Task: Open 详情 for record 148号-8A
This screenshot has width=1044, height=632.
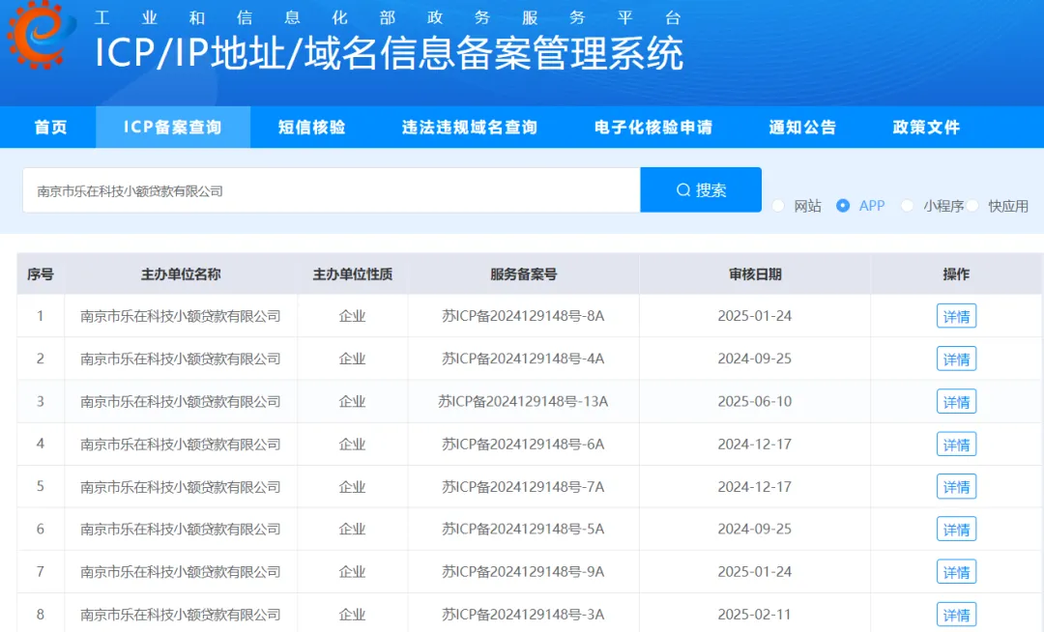Action: click(x=956, y=316)
